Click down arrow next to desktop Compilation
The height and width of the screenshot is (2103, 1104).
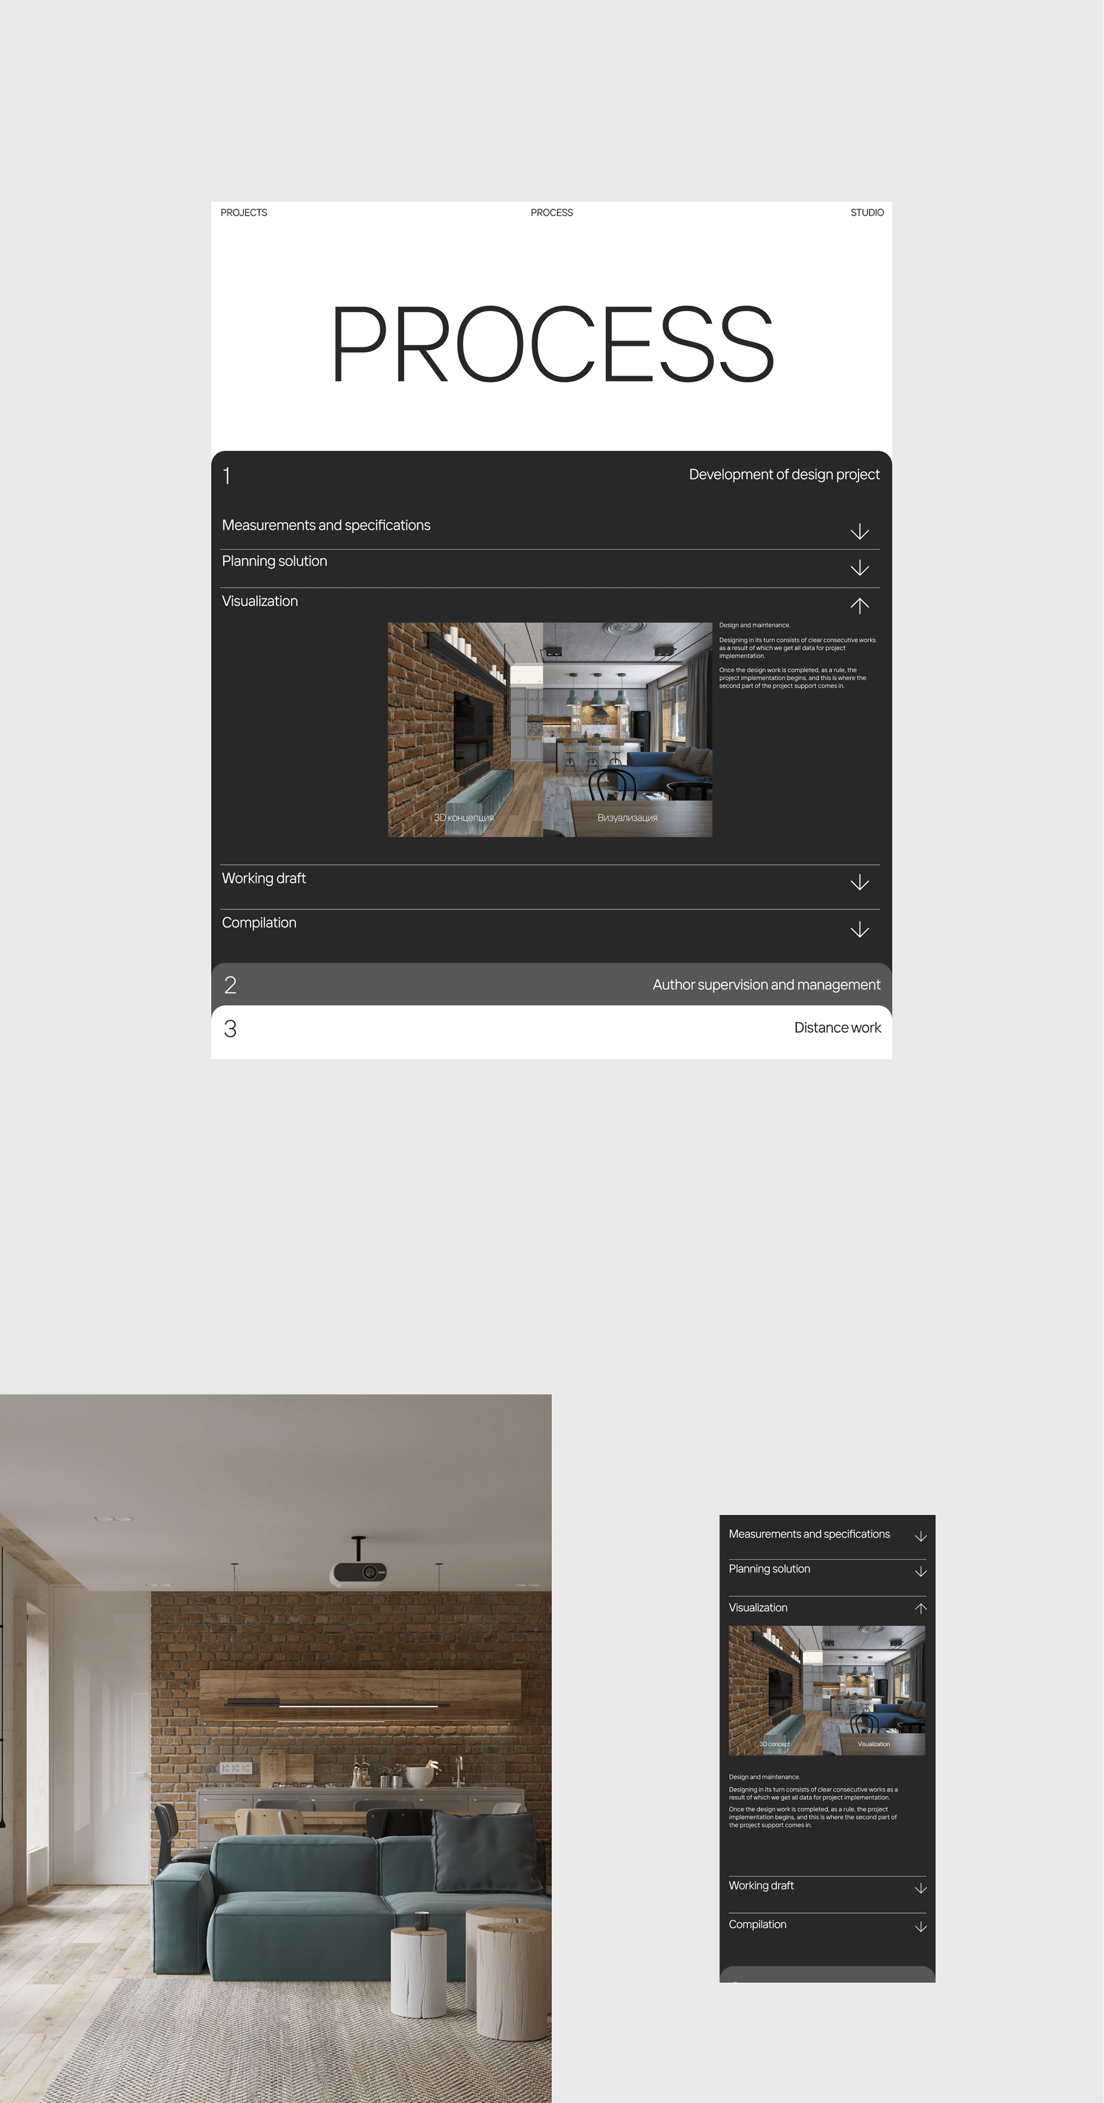tap(859, 929)
